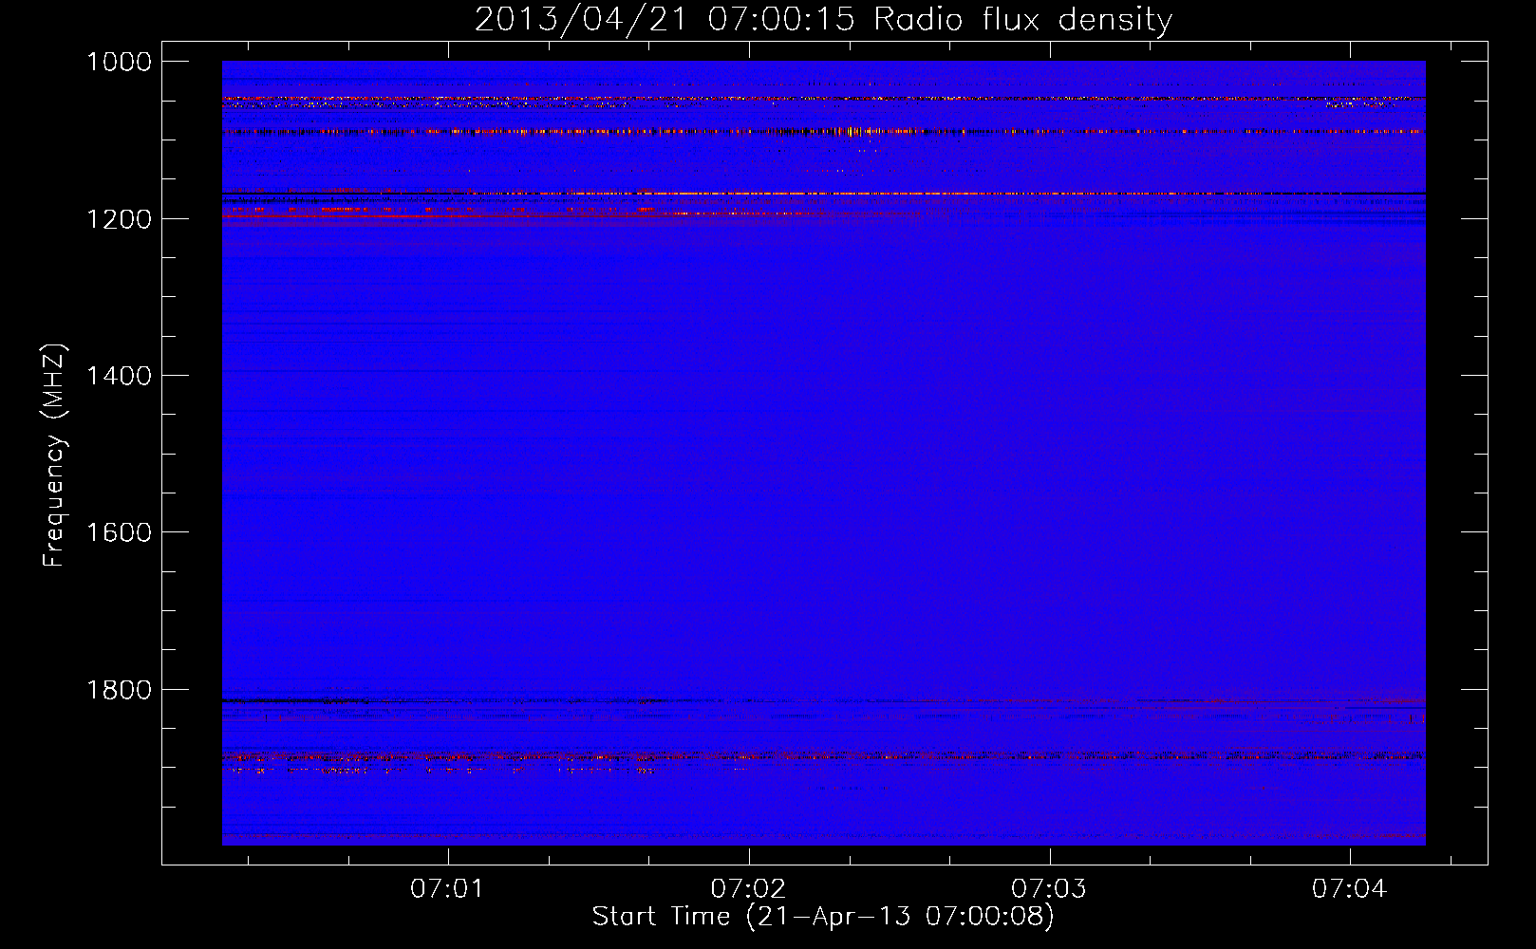Select the 'Frequency (MHZ)' y-axis label

(54, 456)
